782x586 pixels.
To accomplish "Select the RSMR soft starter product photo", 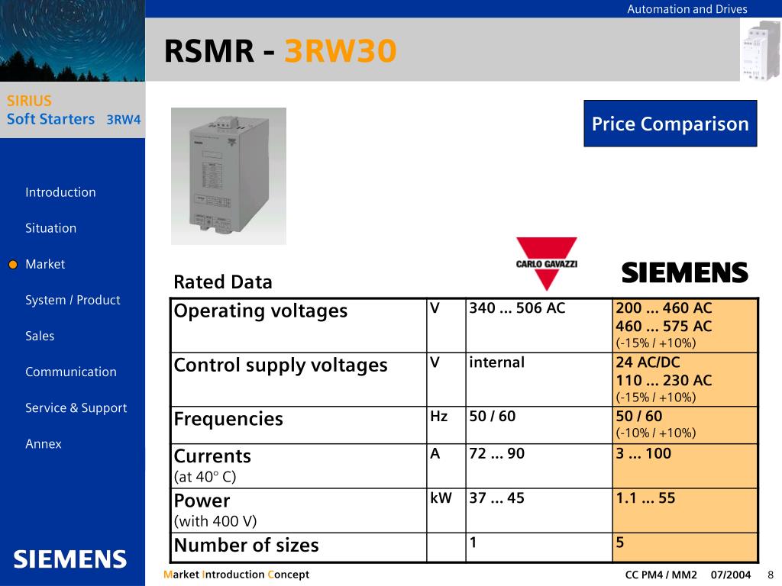I will tap(228, 176).
